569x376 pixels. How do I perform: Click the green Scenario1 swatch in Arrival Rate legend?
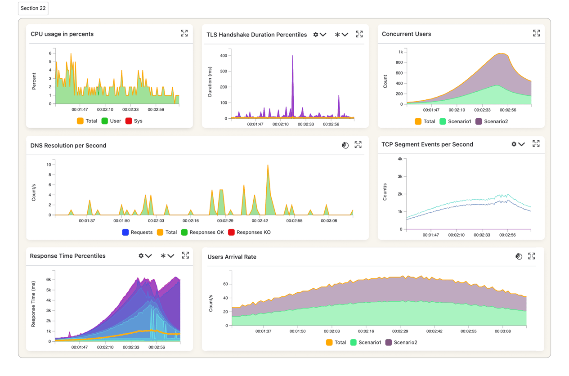pos(354,343)
